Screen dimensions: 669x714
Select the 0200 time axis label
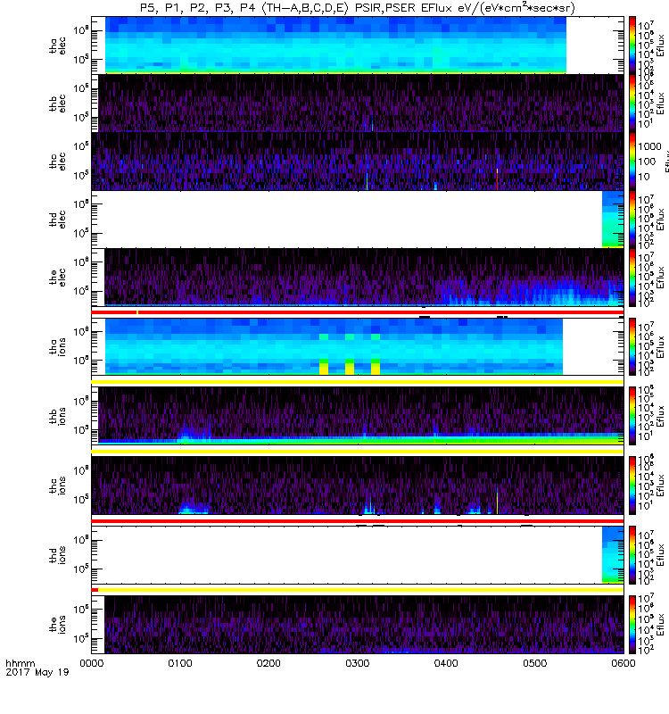(x=268, y=663)
